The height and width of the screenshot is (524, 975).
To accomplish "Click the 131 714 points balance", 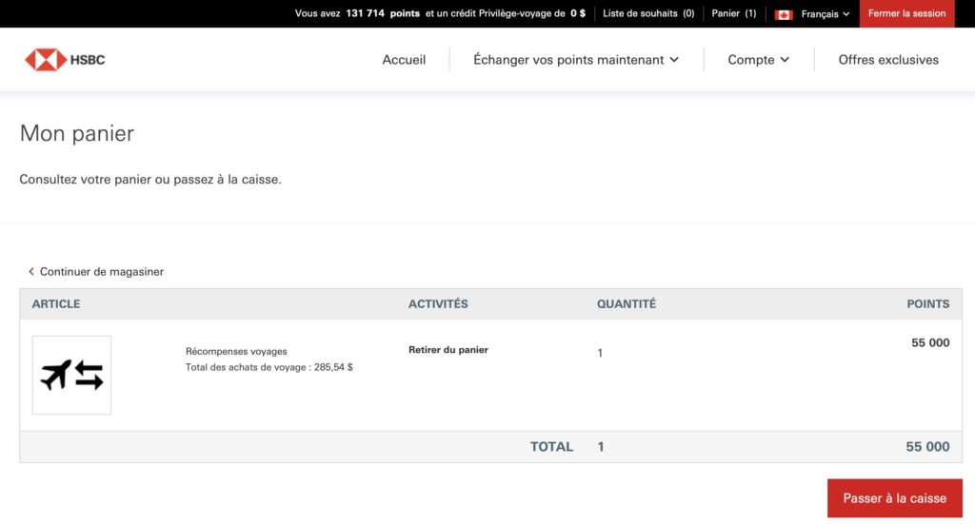I will pos(383,13).
